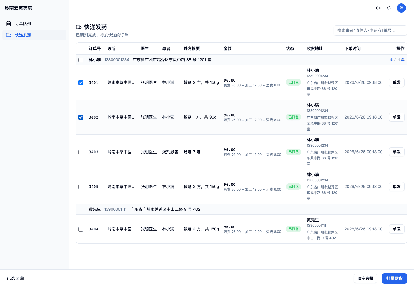This screenshot has width=414, height=287.
Task: Focus the 搜索患者/收件人 search field
Action: tap(370, 30)
